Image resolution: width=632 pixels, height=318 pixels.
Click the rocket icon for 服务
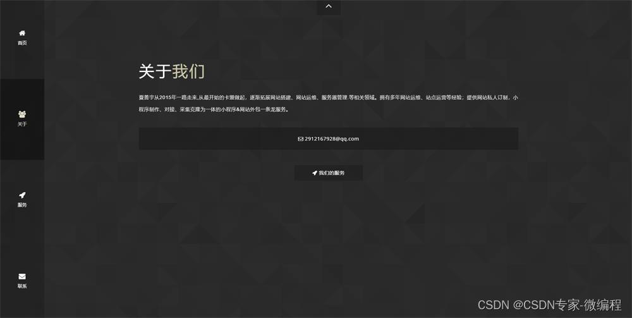(22, 195)
